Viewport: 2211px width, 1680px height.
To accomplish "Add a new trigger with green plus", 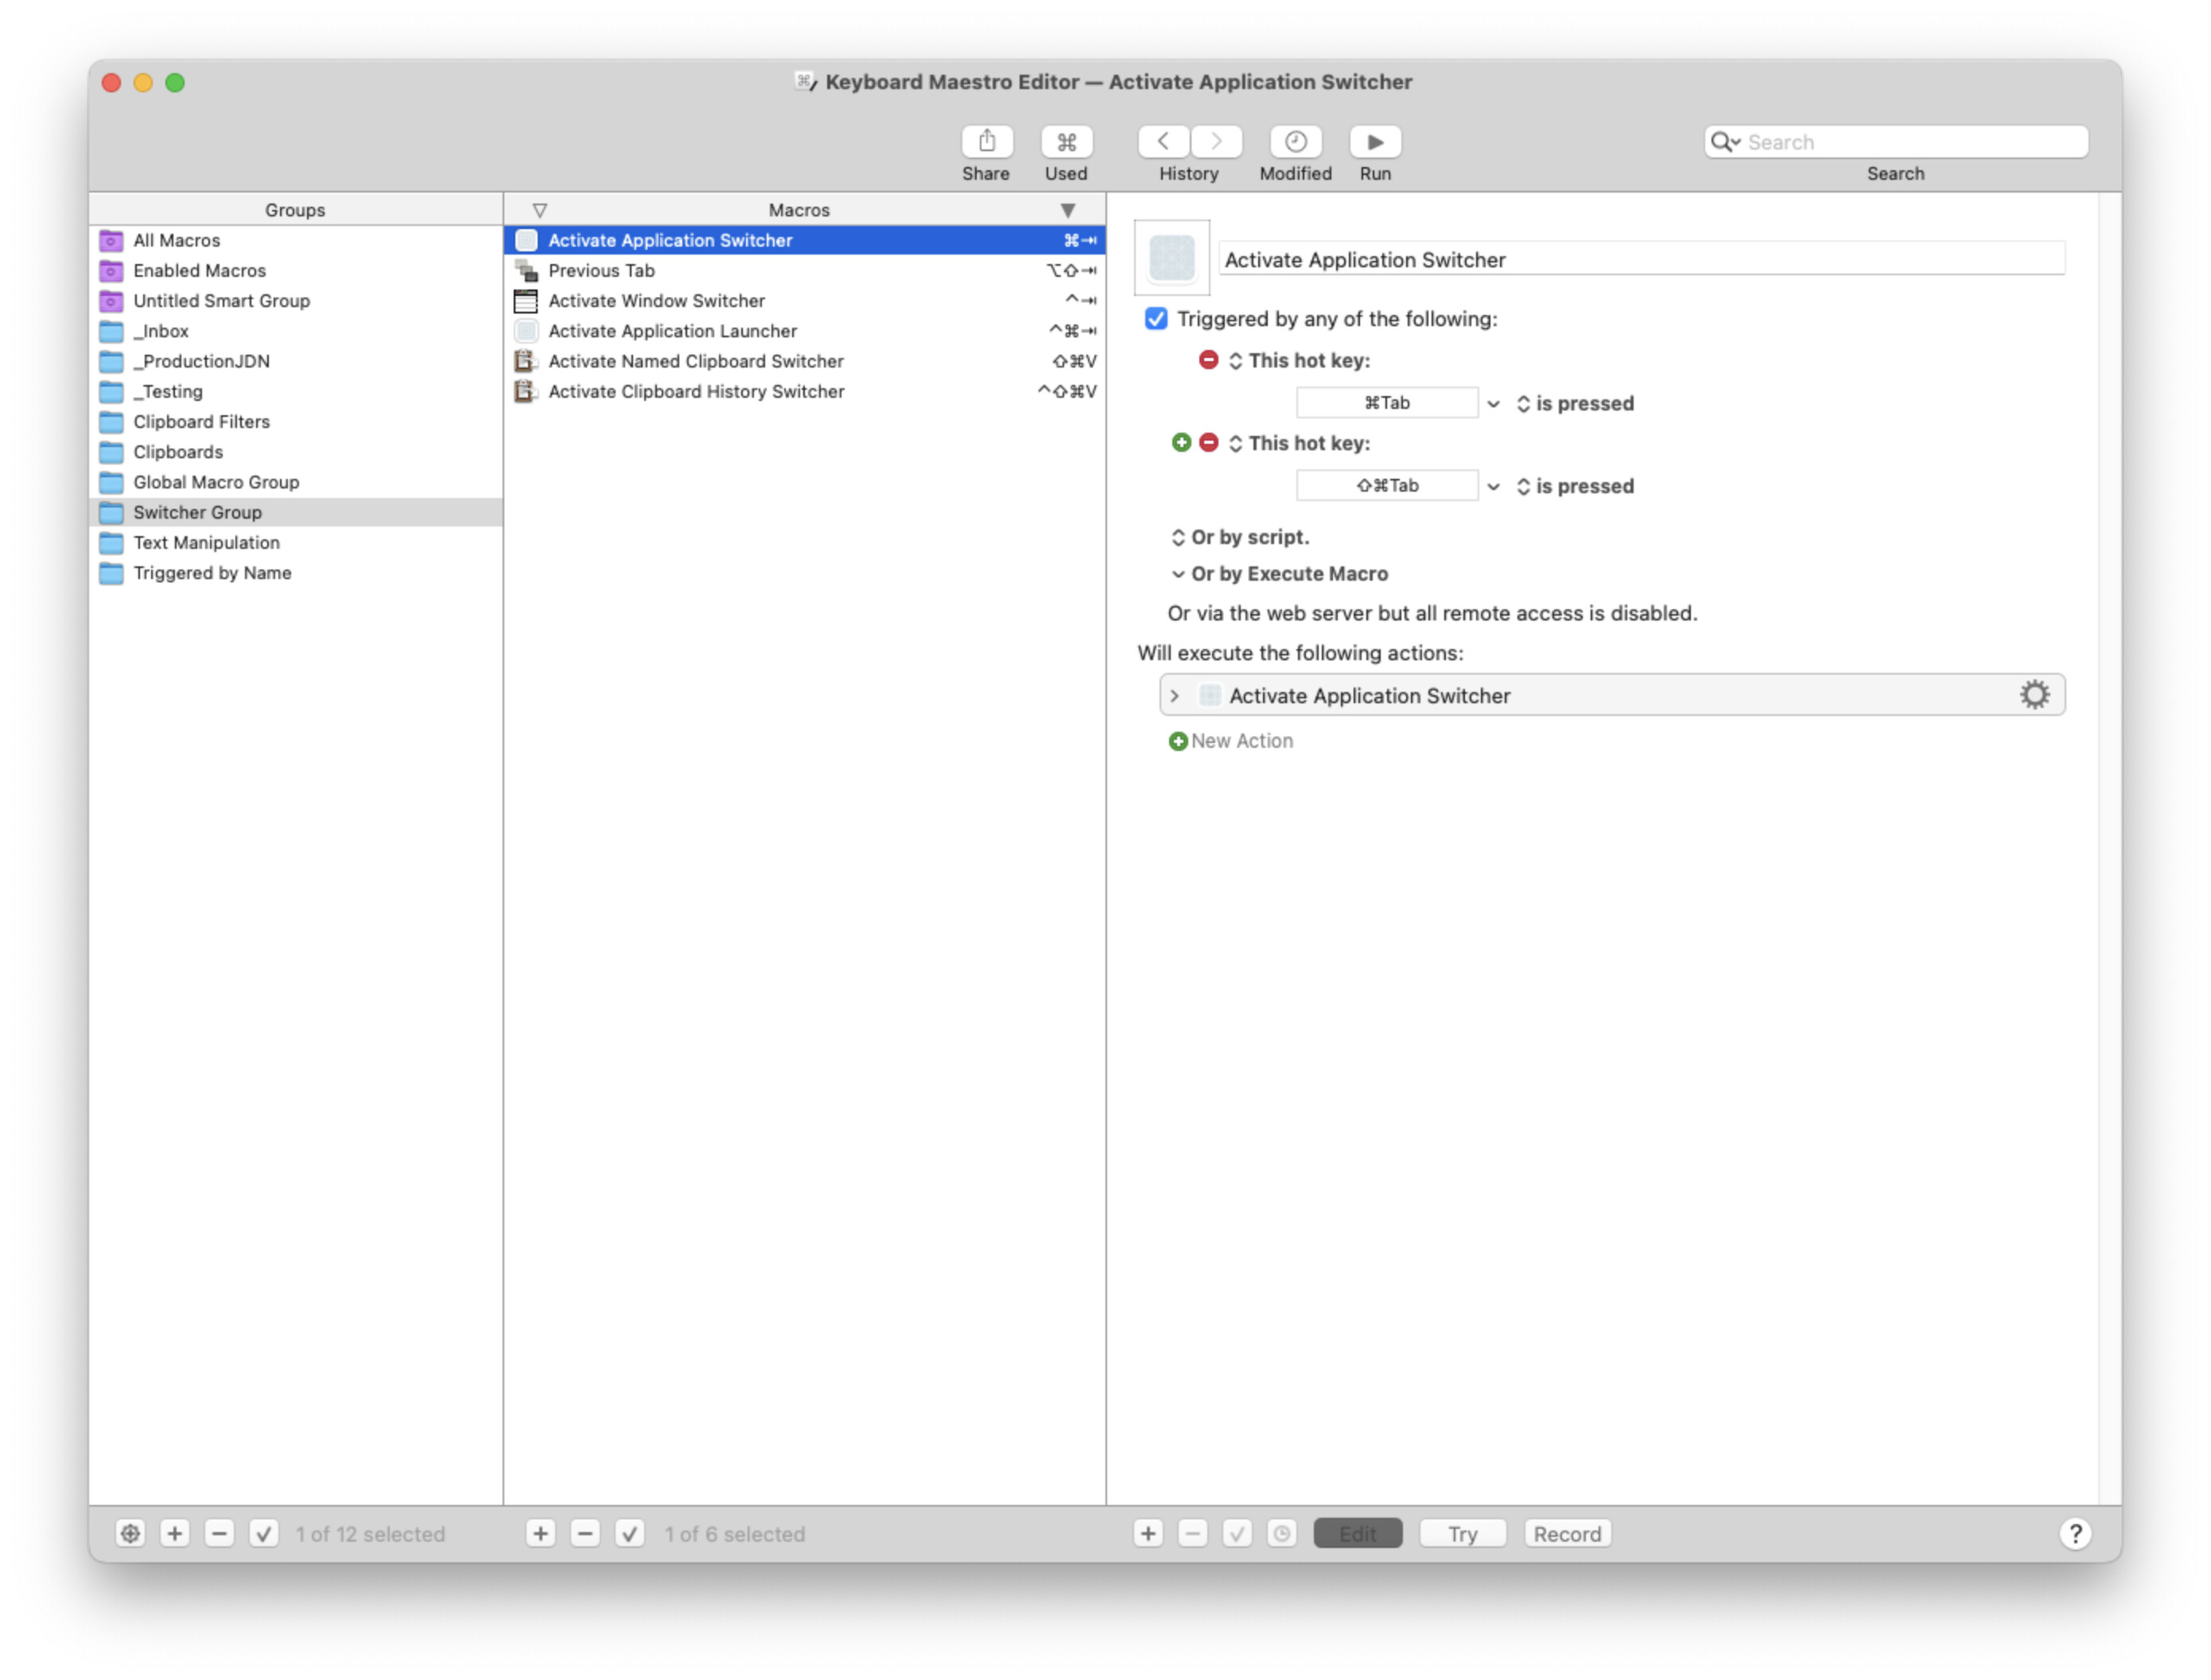I will (x=1182, y=443).
